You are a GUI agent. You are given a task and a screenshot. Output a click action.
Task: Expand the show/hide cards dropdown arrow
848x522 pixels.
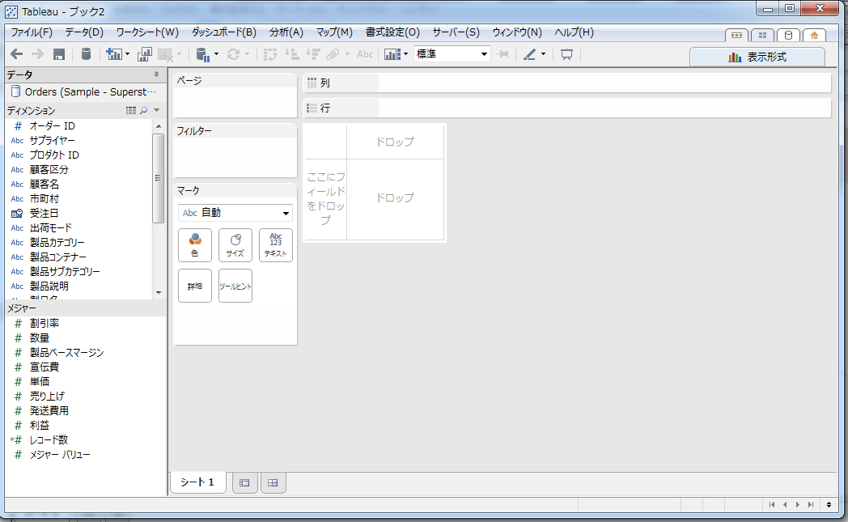pos(405,54)
